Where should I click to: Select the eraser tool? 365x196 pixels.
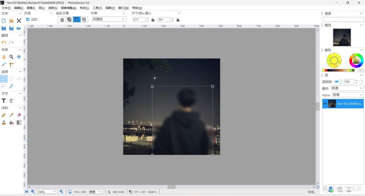coord(19,115)
